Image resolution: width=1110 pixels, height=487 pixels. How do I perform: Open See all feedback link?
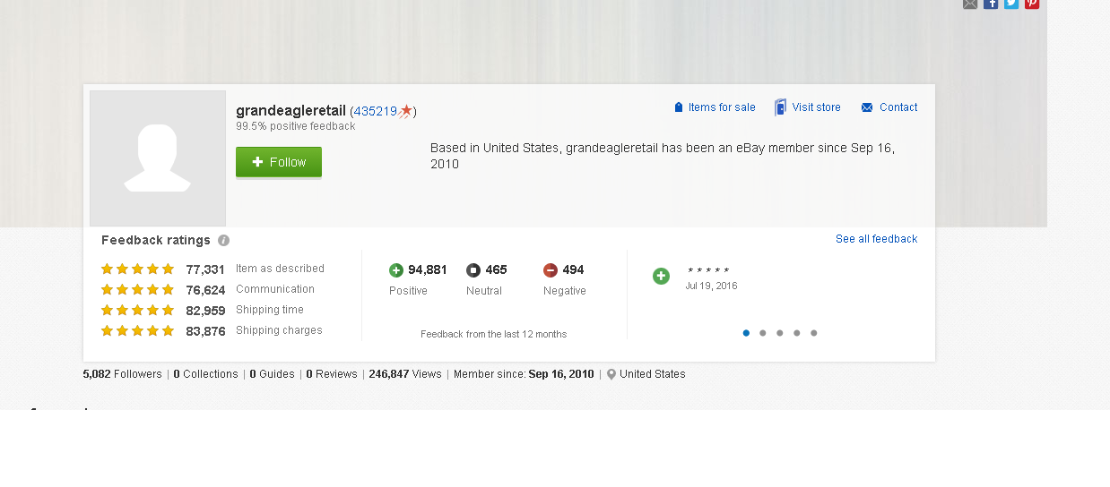click(877, 239)
